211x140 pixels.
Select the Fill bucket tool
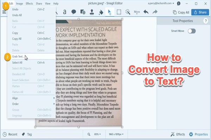tap(101, 12)
